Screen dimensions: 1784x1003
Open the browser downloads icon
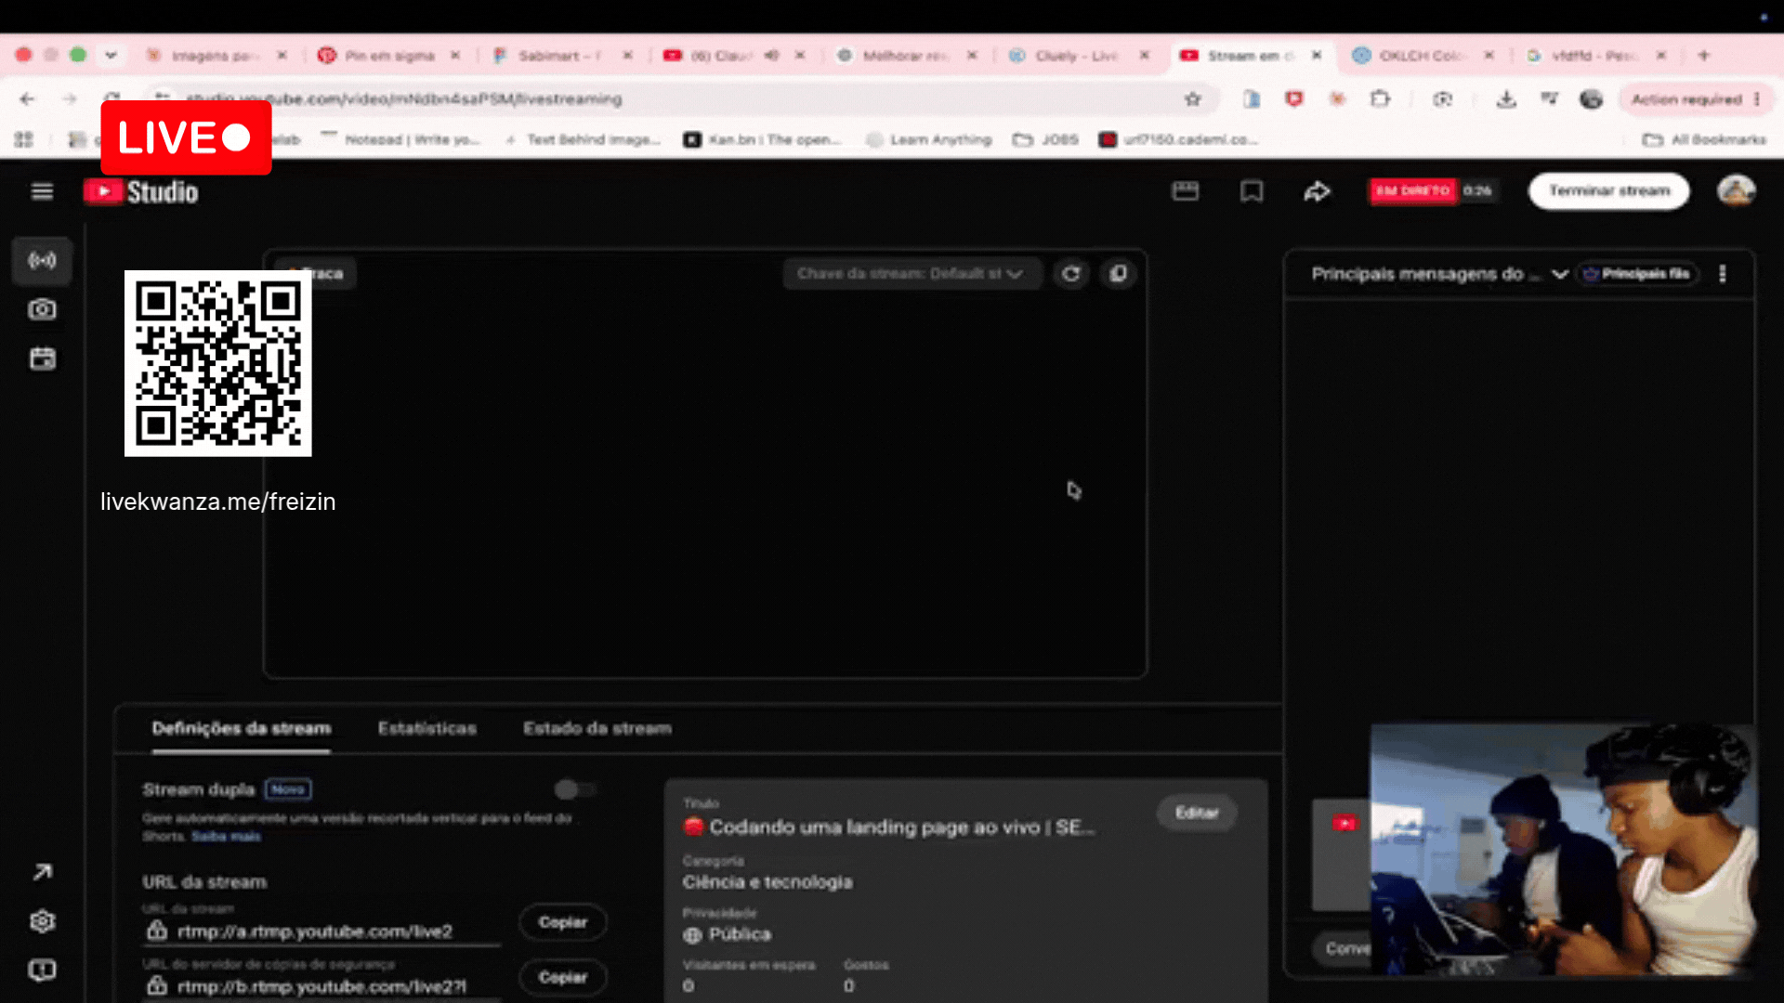(1506, 99)
